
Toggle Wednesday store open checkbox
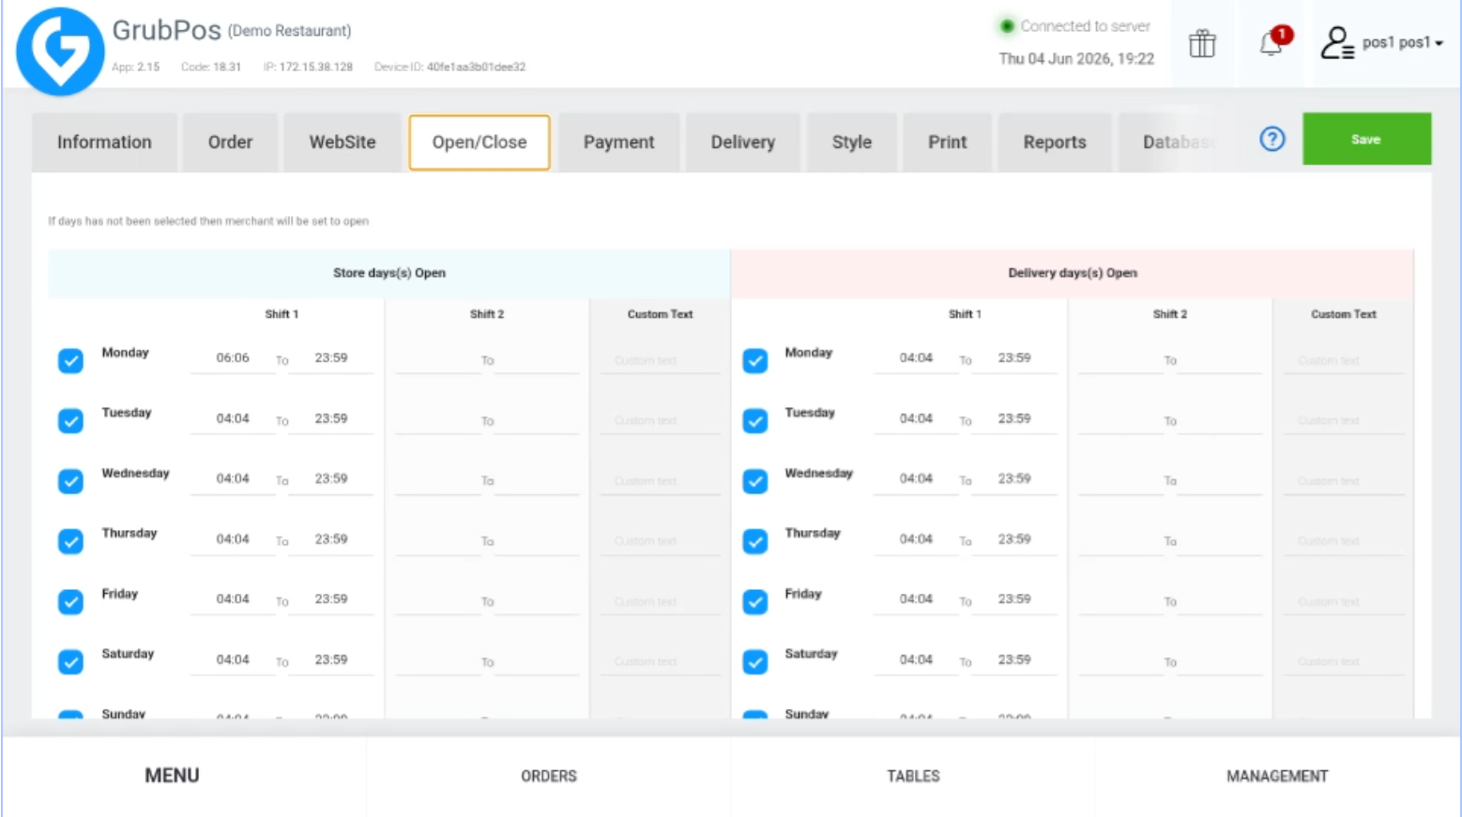point(70,481)
